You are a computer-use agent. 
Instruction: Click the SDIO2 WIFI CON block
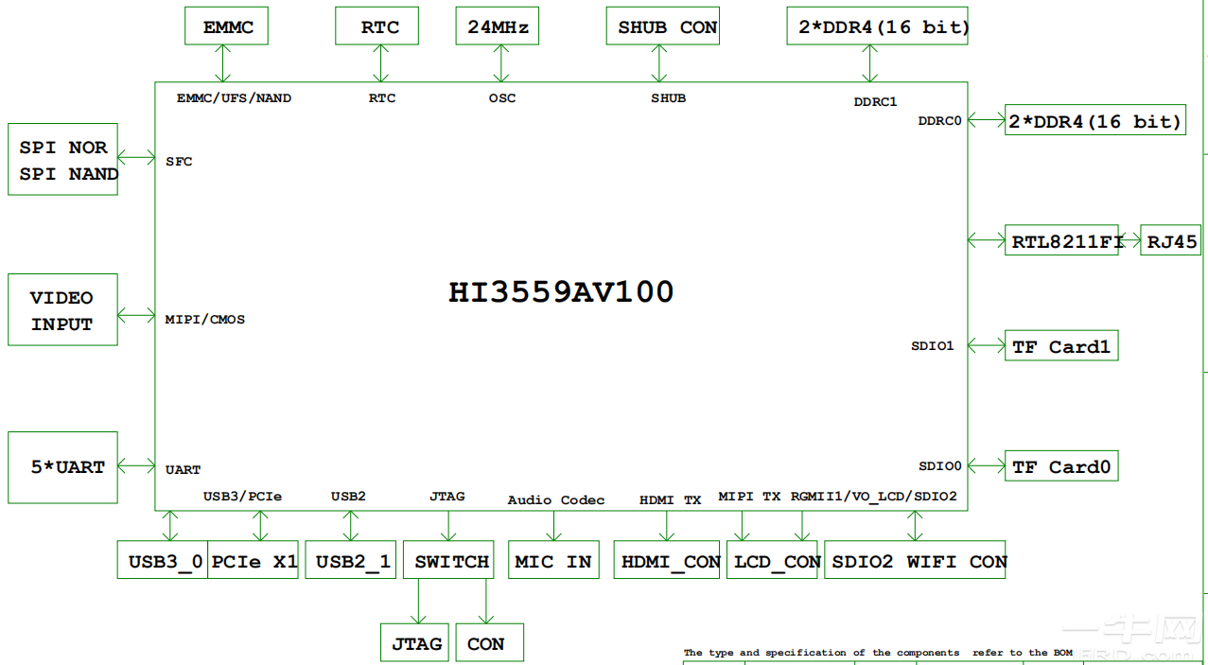[916, 561]
